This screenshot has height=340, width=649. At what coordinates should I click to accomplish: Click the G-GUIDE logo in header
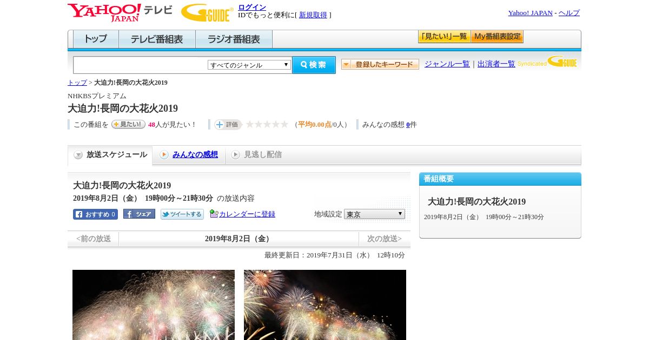(x=207, y=13)
